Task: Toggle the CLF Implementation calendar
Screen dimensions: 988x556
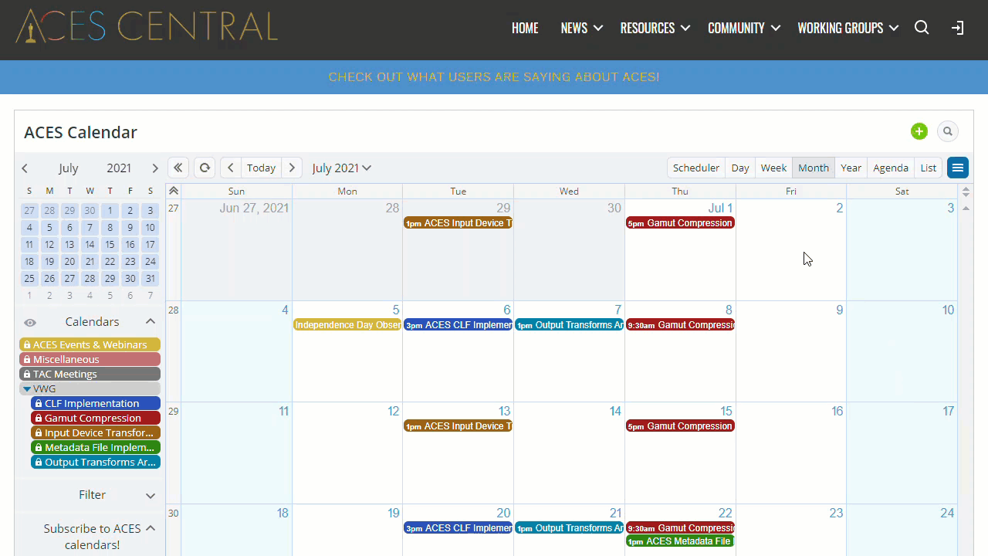Action: point(96,403)
